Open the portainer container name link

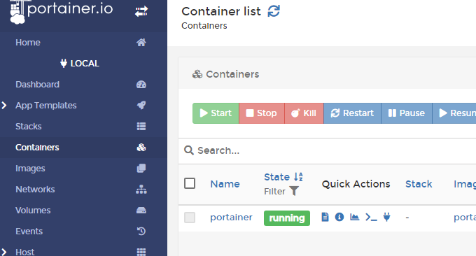[231, 217]
